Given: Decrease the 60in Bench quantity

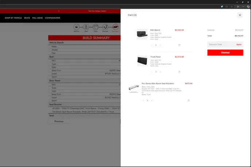Looking at the screenshot, I should click(x=152, y=45).
